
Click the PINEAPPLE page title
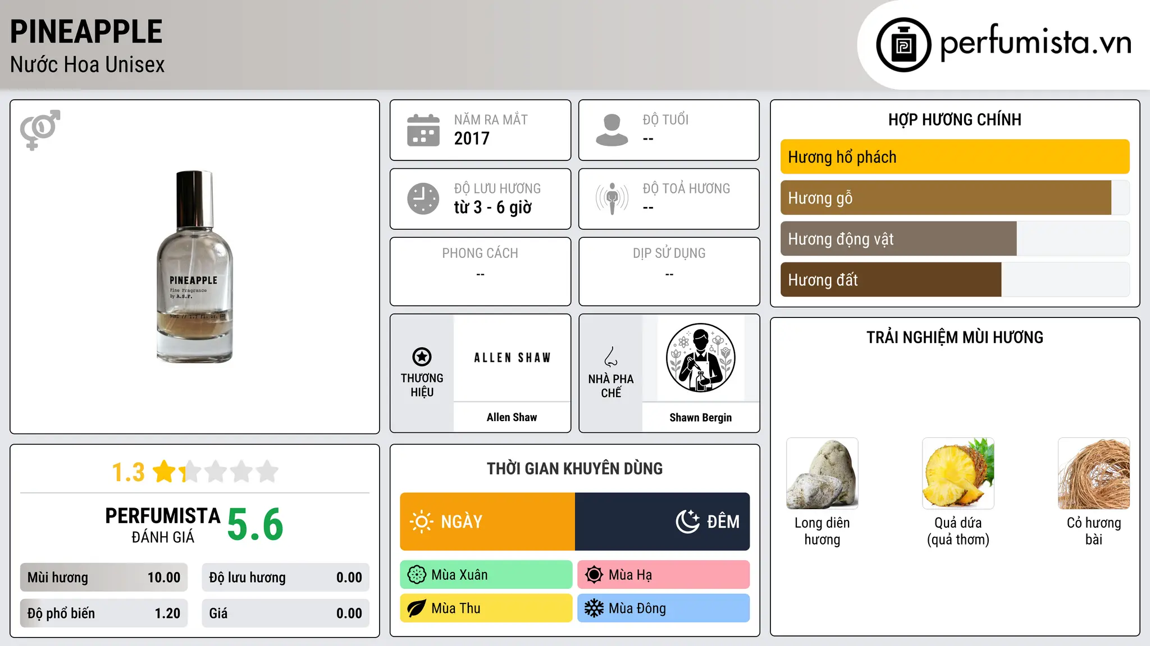pos(86,31)
